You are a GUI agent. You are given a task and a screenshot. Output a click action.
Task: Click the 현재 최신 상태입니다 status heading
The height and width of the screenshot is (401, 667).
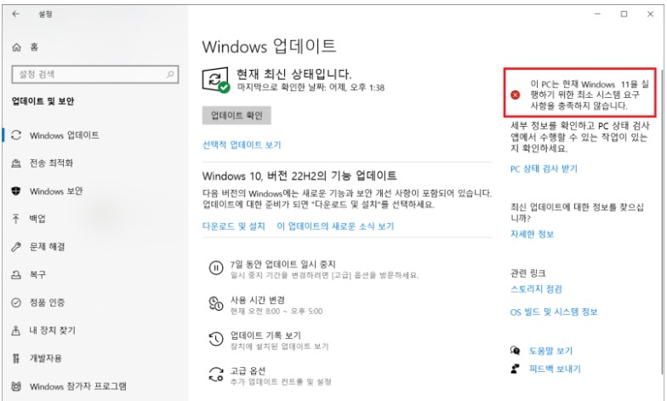(294, 74)
